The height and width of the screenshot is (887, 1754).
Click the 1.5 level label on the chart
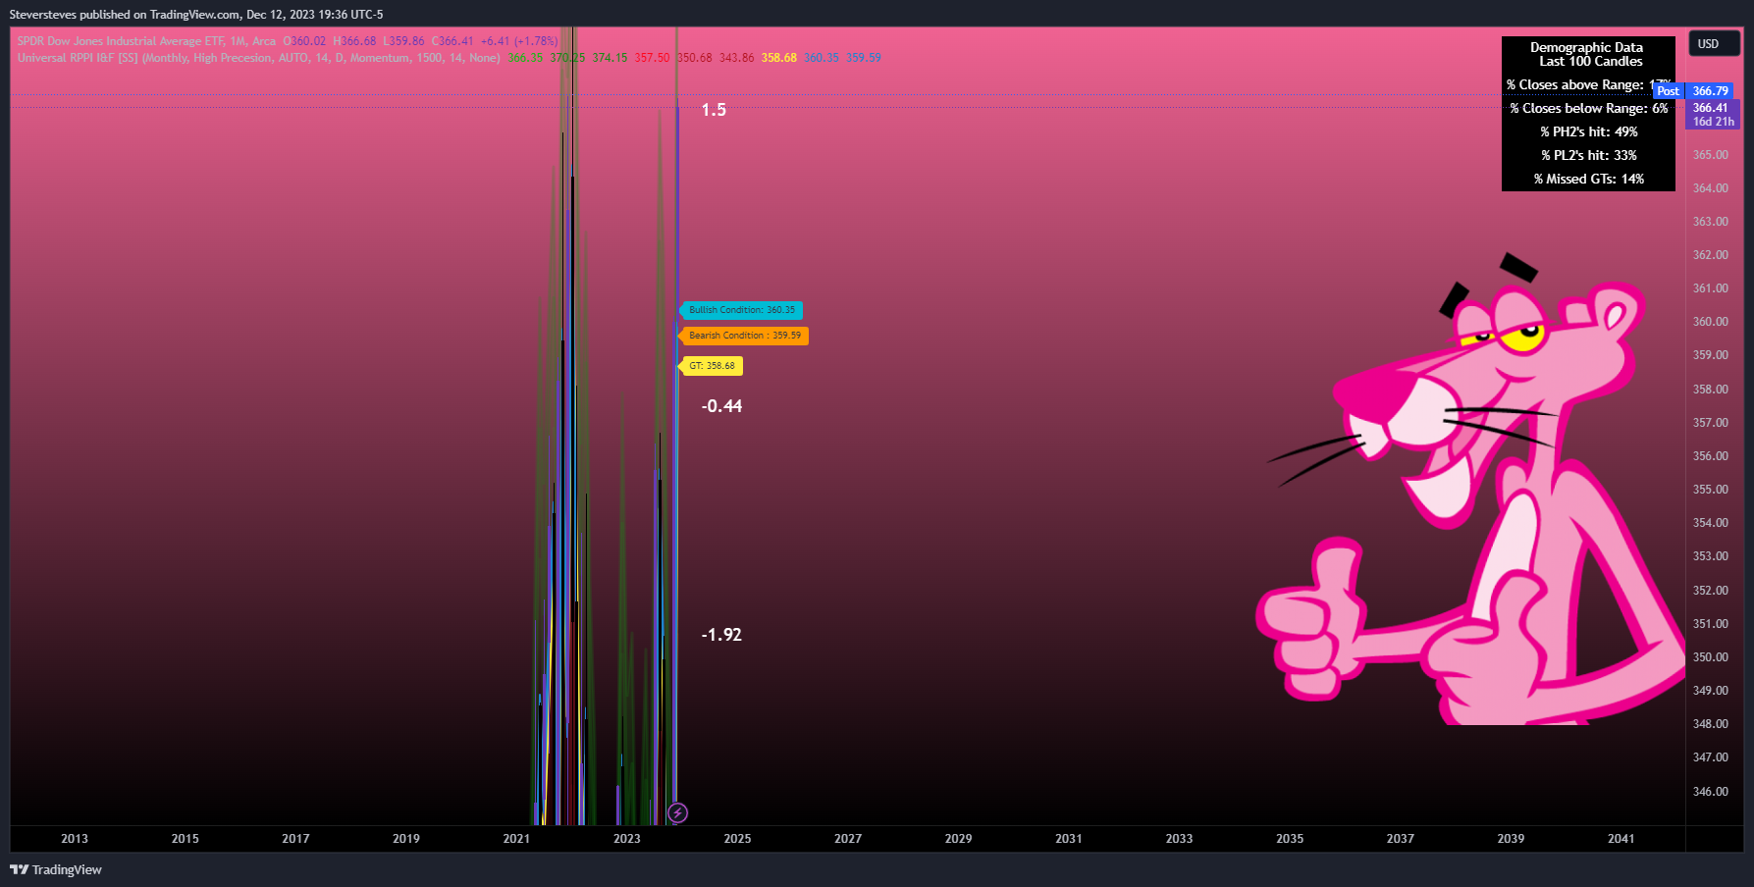tap(714, 110)
